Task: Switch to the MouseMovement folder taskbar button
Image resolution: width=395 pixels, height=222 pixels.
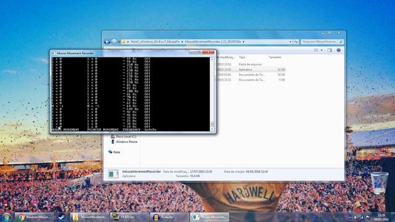Action: coord(89,217)
